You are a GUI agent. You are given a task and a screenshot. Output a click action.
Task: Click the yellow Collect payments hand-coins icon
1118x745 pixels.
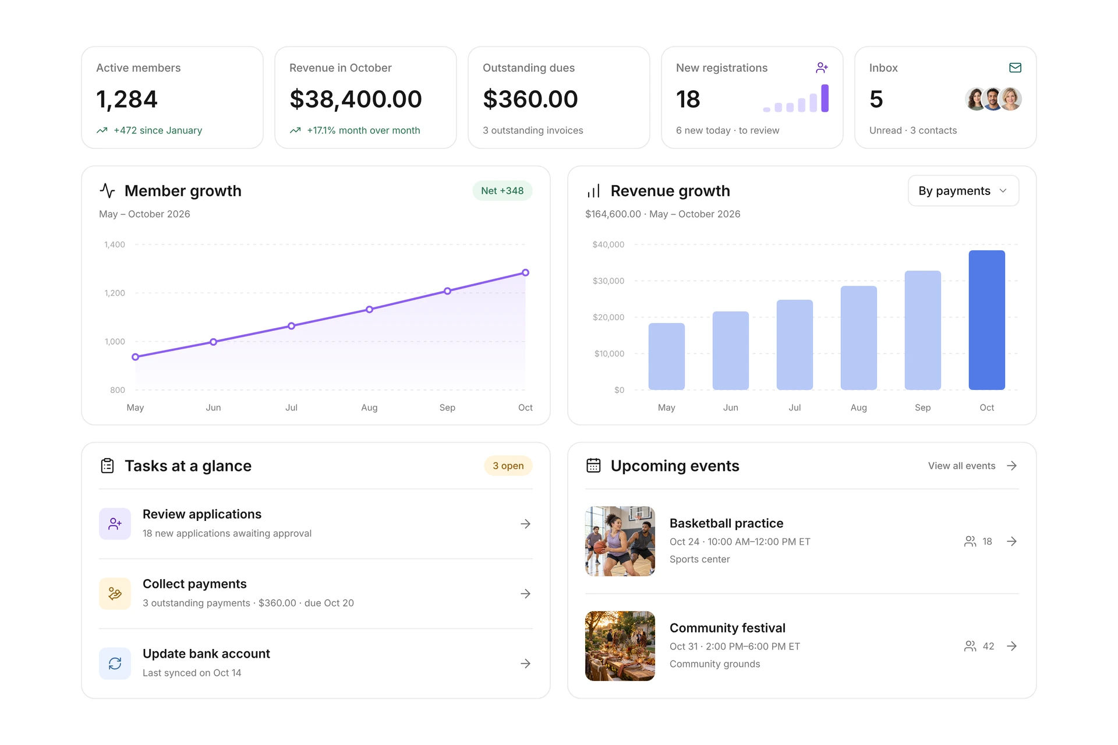(115, 594)
